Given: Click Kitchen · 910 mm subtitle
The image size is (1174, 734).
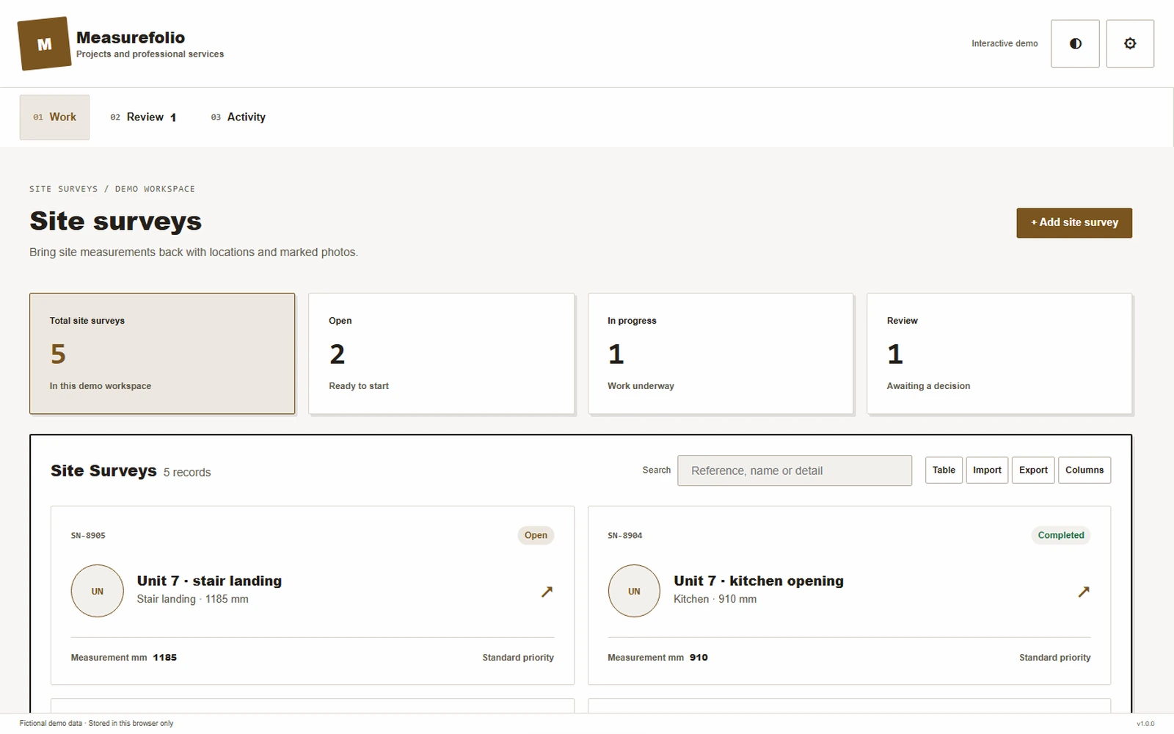Looking at the screenshot, I should point(715,599).
